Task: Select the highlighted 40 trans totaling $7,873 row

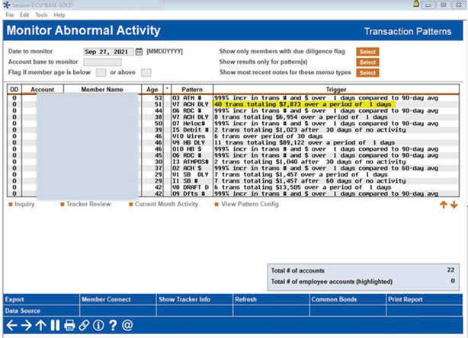Action: point(233,104)
